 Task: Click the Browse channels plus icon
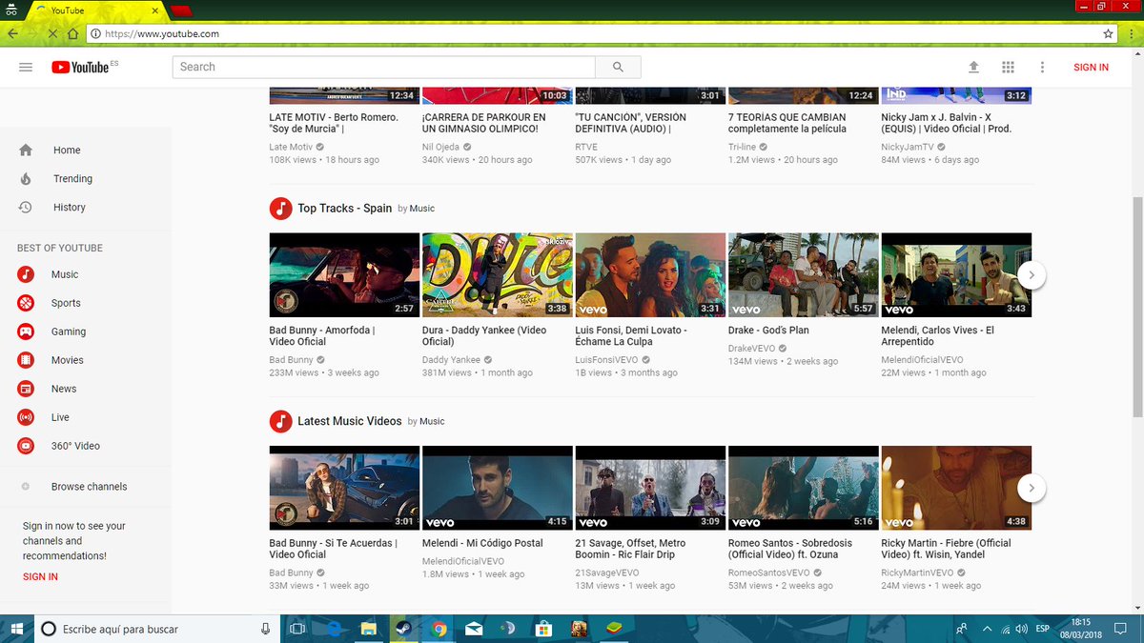coord(26,486)
